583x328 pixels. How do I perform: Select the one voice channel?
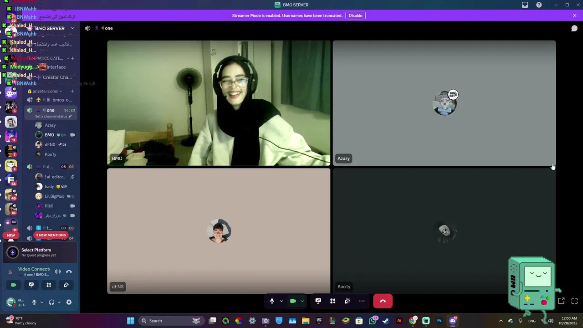[x=51, y=110]
